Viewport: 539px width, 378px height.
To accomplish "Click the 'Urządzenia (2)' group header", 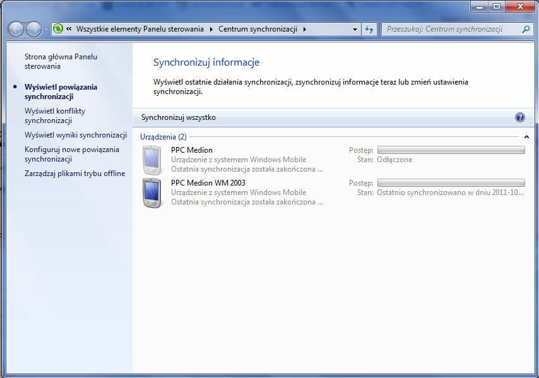I will pyautogui.click(x=163, y=137).
